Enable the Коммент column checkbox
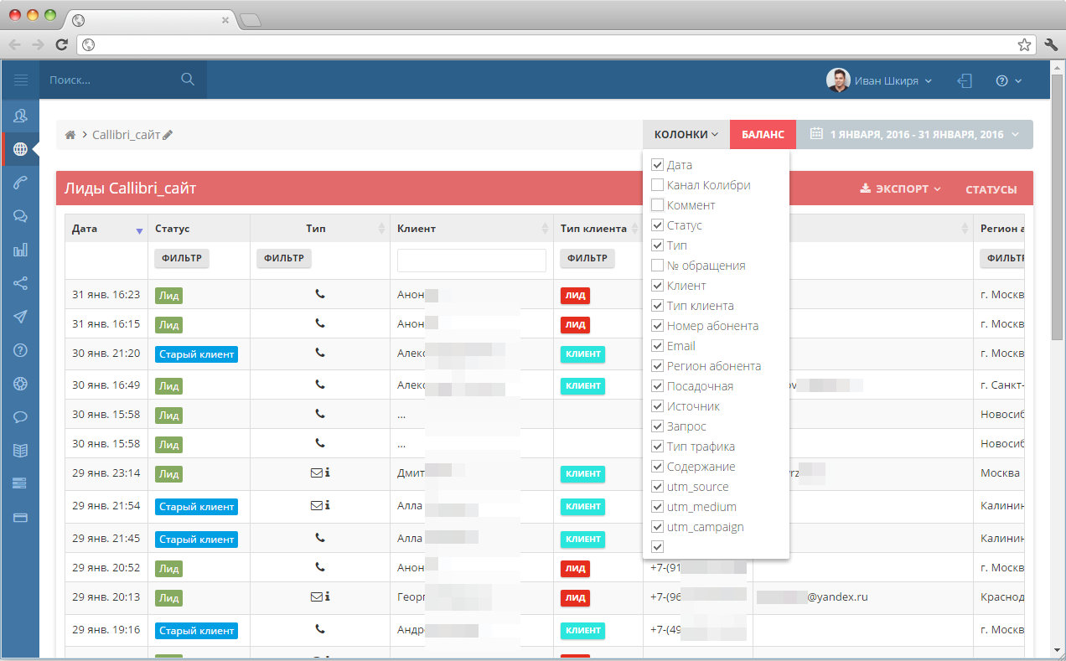The image size is (1066, 661). coord(658,205)
